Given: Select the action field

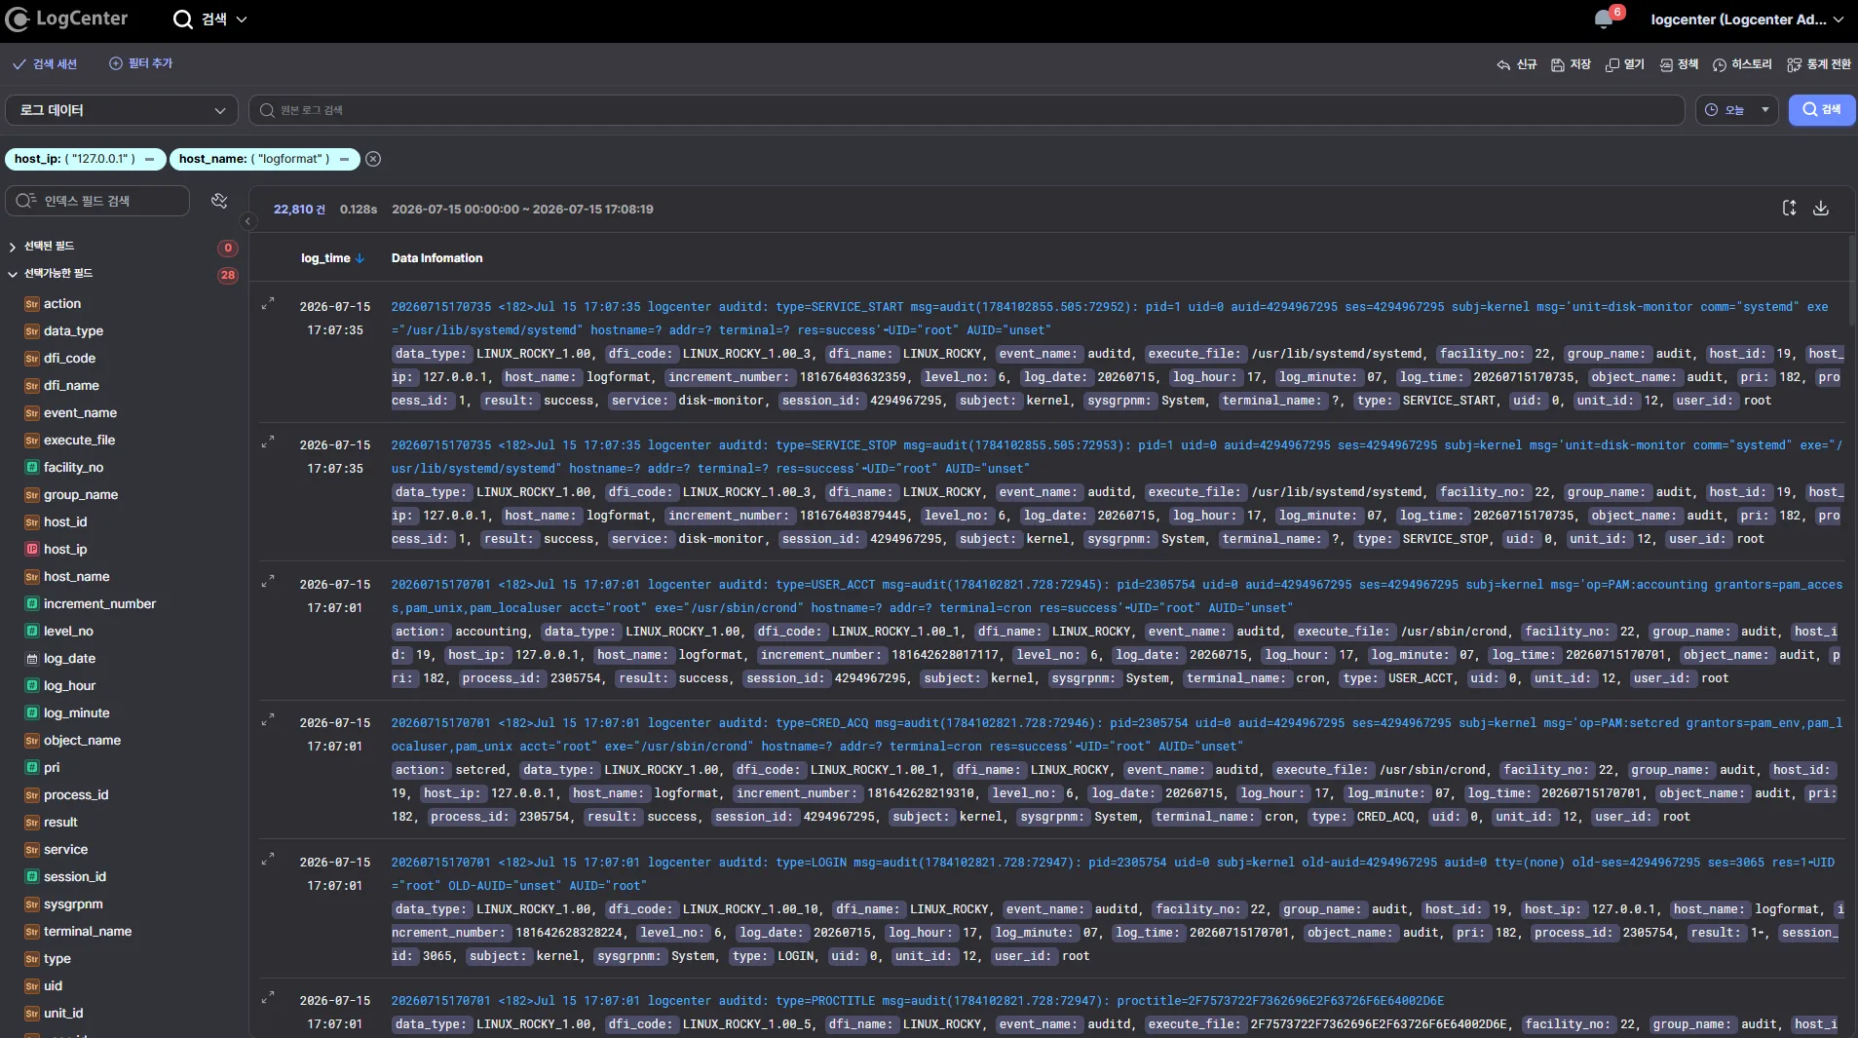Looking at the screenshot, I should coord(61,304).
